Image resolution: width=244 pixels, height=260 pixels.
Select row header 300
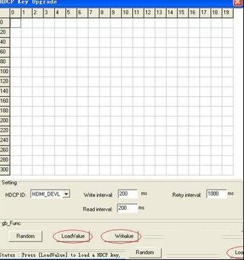5,170
